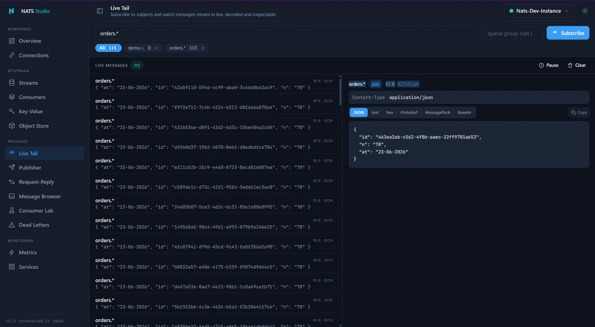Open the Nats-Dev-Instance connection dropdown
The height and width of the screenshot is (327, 595).
539,11
